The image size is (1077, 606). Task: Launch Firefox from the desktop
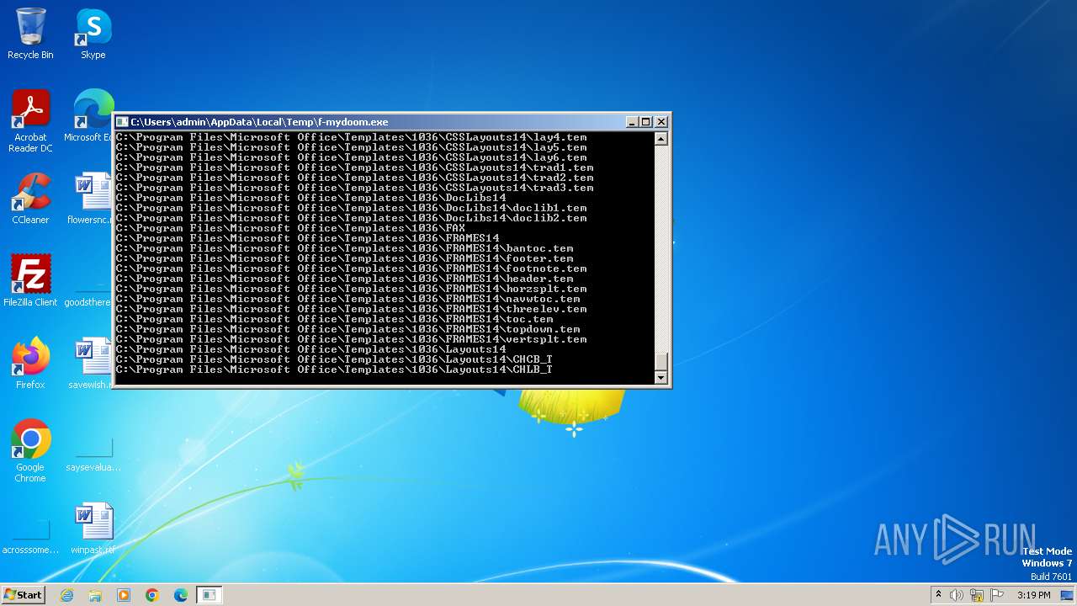(x=30, y=363)
